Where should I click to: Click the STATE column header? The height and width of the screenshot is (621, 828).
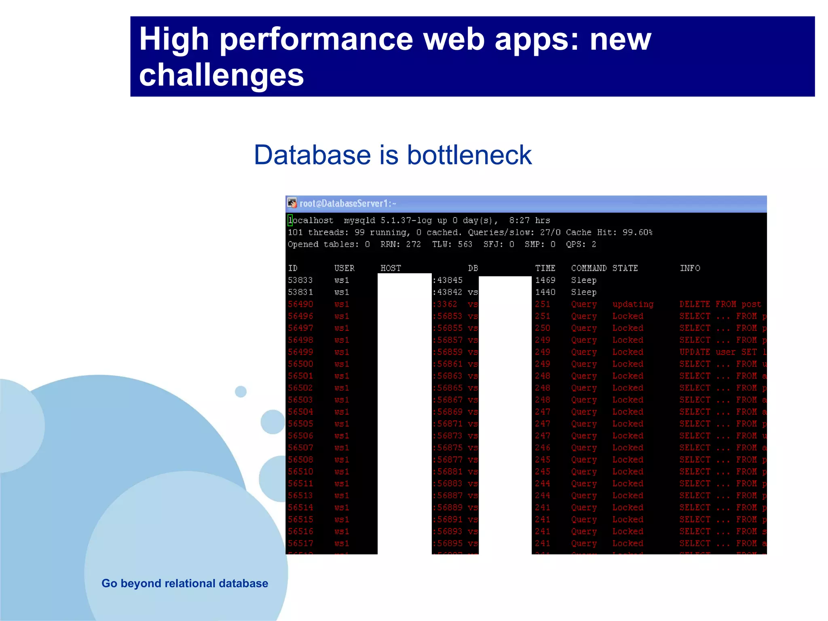[x=625, y=268]
